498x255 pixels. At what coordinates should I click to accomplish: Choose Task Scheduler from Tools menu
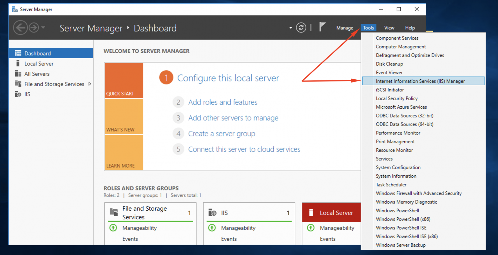(423, 184)
